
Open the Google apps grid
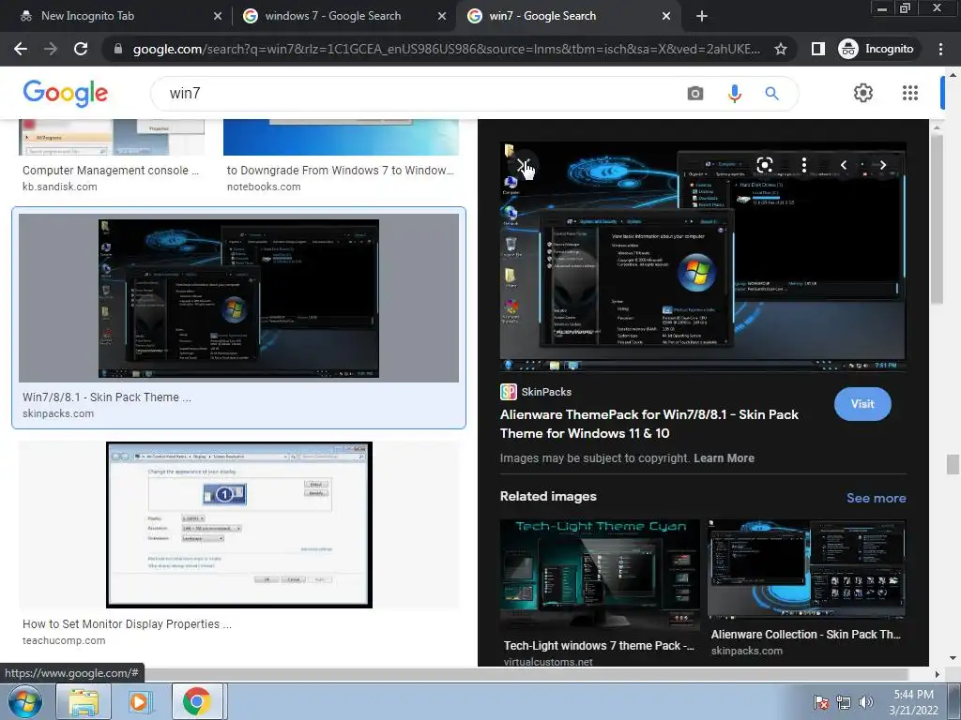tap(910, 93)
